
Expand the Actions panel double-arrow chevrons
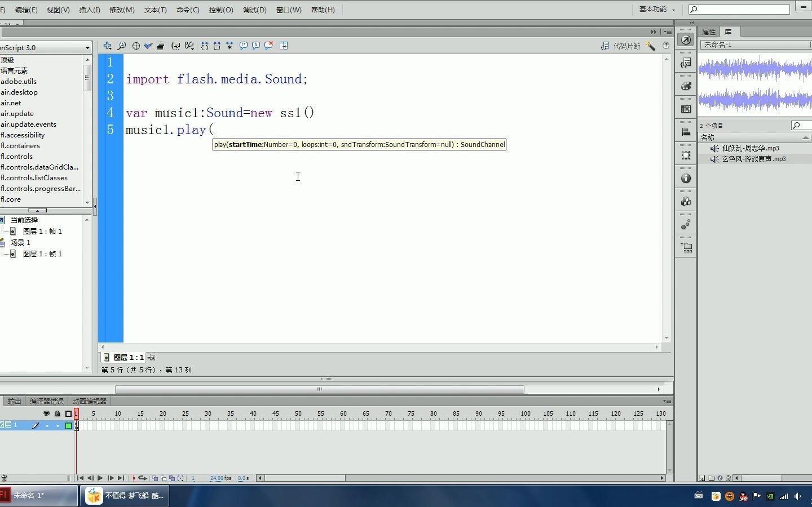[654, 32]
